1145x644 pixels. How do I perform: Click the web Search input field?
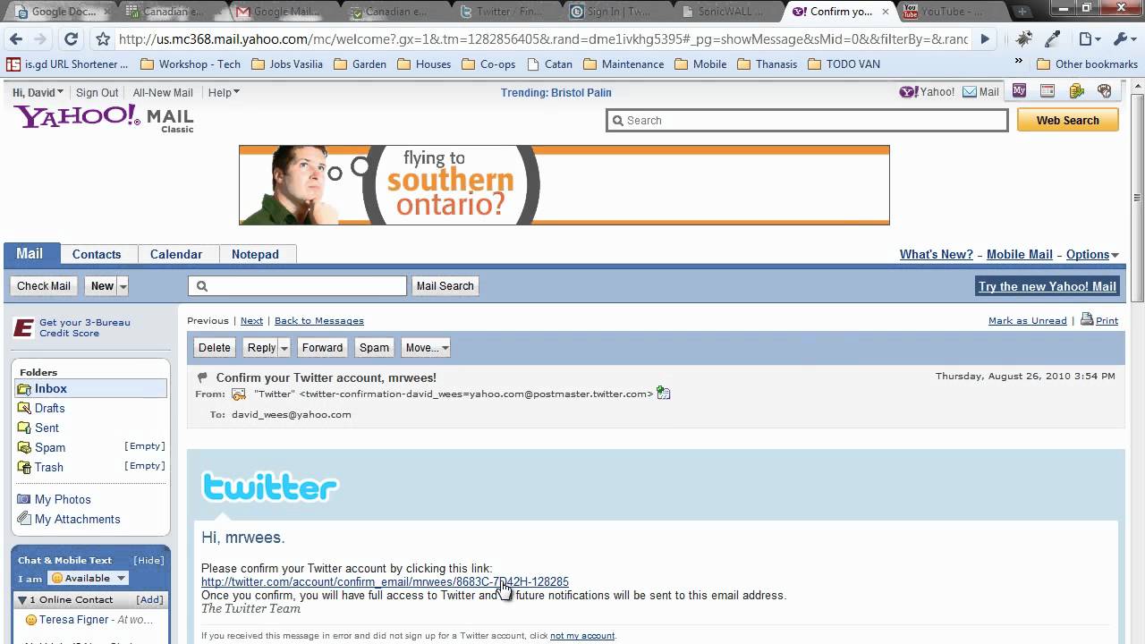pos(807,120)
